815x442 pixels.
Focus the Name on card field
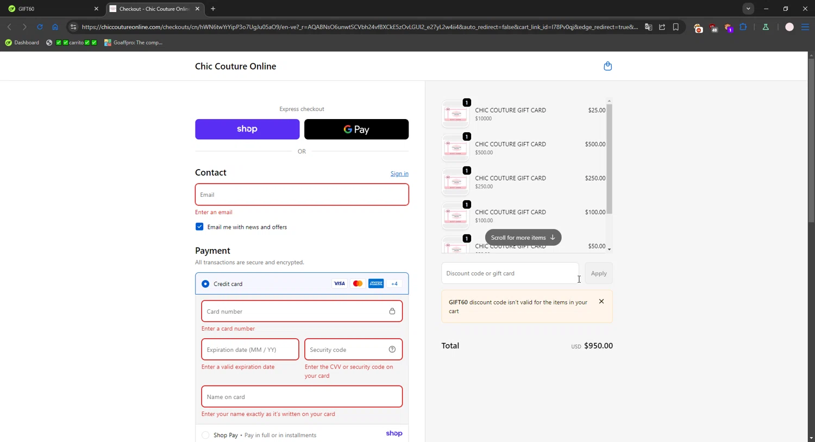pos(302,397)
